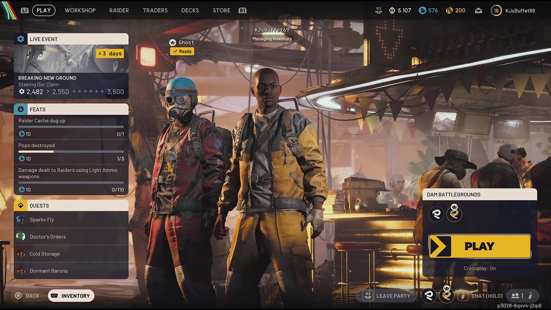
Task: Toggle the Crossplay: On setting
Action: pyautogui.click(x=480, y=268)
